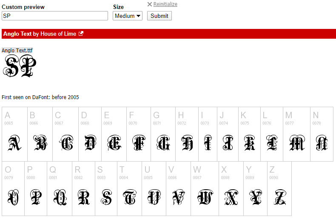Viewport: 336px width, 219px height.
Task: Select the Anglo Text.ttf filename label
Action: pos(17,50)
